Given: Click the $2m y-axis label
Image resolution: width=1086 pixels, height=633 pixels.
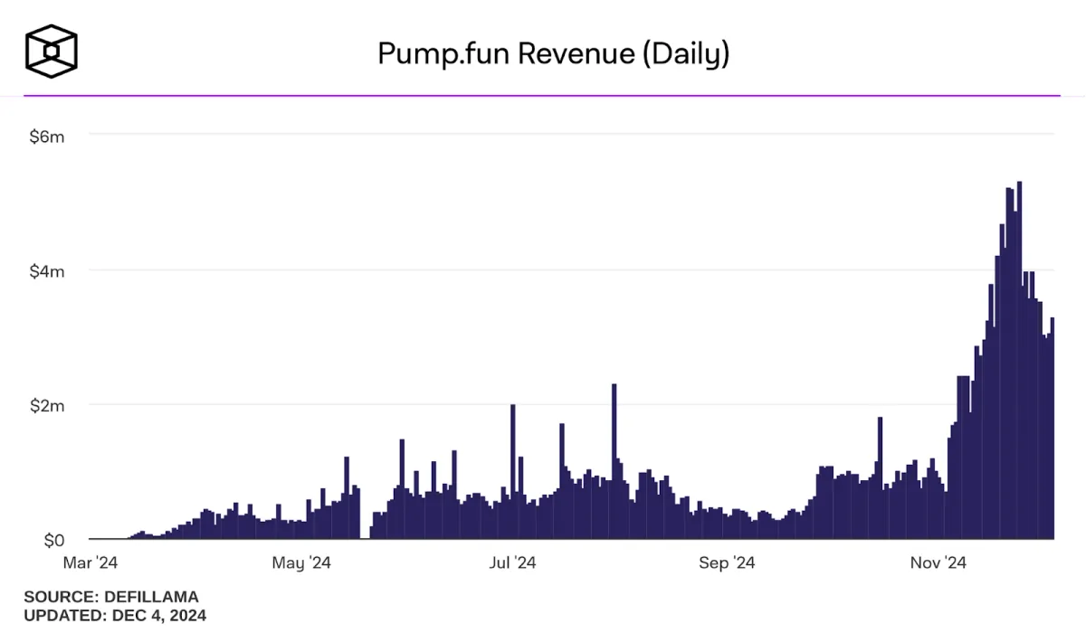Looking at the screenshot, I should [46, 405].
